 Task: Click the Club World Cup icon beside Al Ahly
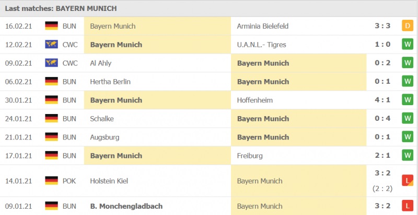tap(51, 63)
